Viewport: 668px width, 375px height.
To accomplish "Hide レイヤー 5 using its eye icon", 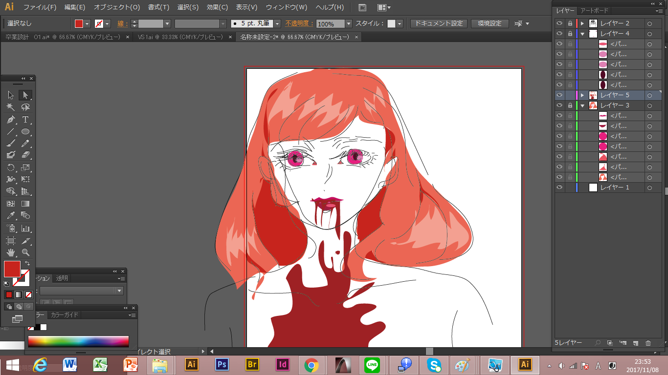I will pyautogui.click(x=559, y=95).
